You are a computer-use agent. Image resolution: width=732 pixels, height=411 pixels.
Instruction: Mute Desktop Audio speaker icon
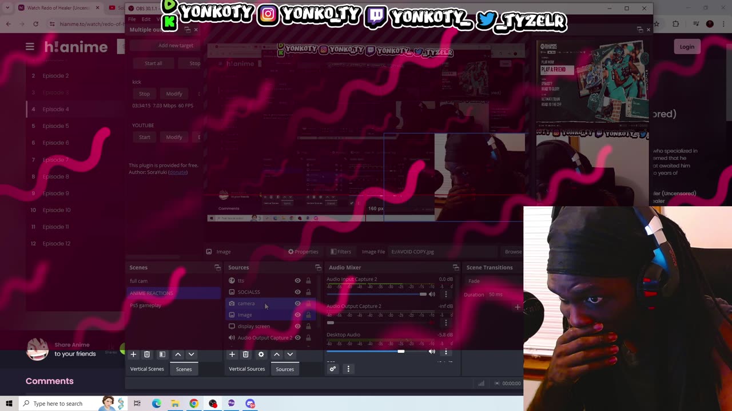tap(432, 352)
